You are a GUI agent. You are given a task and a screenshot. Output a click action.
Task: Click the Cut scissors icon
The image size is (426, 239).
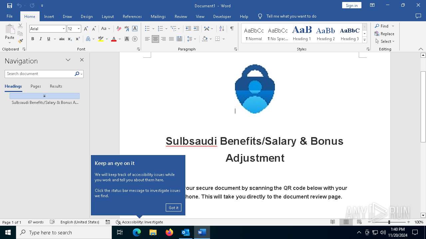point(20,26)
